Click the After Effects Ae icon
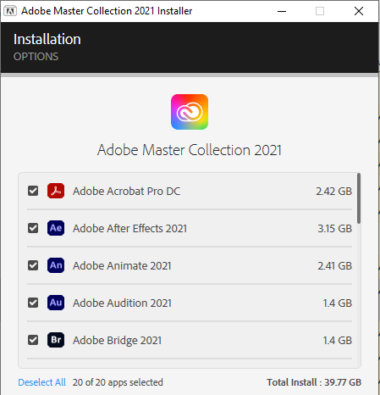 pyautogui.click(x=56, y=228)
